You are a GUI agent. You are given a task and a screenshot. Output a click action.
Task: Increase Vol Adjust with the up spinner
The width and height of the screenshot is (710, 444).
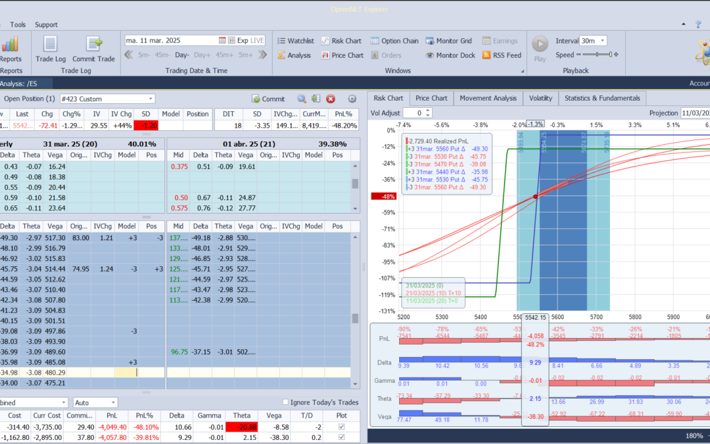[428, 111]
